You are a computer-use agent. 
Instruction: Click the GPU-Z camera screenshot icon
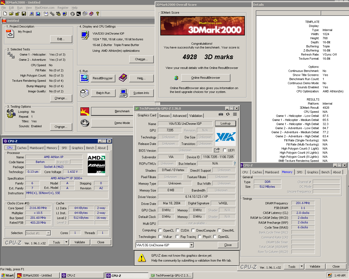click(221, 114)
